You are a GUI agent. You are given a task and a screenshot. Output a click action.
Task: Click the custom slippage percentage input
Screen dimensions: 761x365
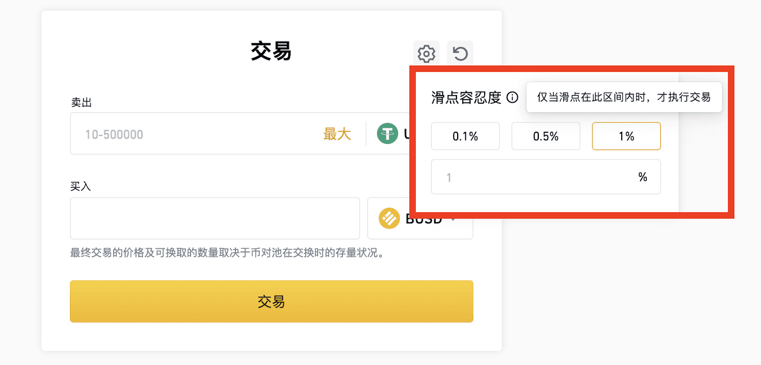523,177
